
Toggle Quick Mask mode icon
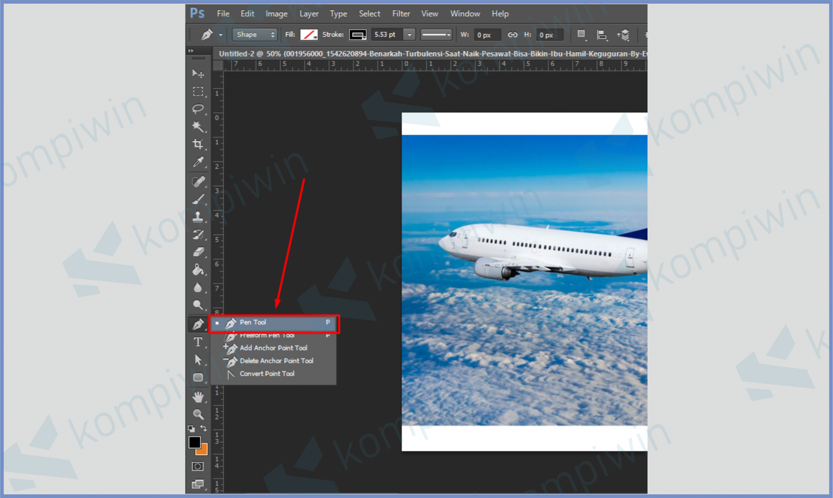198,466
